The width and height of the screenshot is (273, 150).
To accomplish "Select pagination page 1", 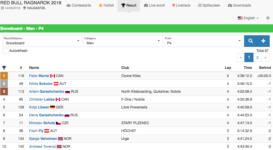I will click(249, 58).
